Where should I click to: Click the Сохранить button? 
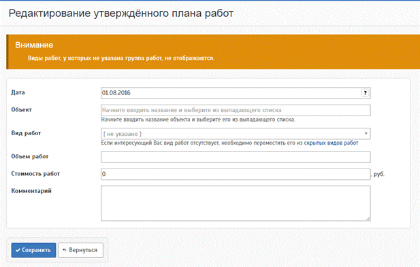click(x=33, y=250)
